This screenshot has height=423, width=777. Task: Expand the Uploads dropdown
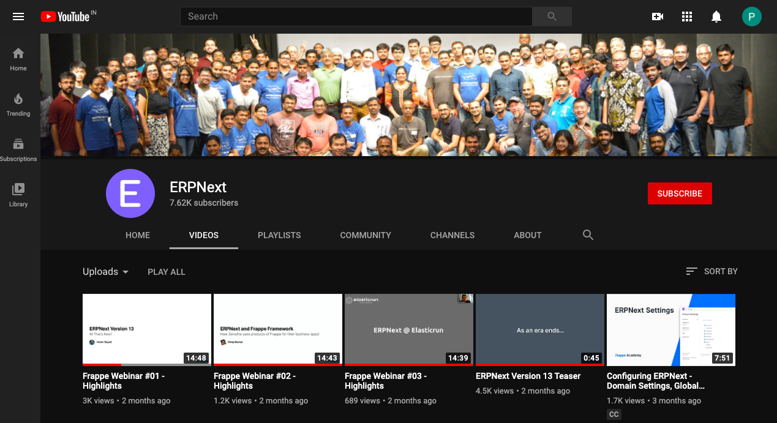pyautogui.click(x=106, y=272)
